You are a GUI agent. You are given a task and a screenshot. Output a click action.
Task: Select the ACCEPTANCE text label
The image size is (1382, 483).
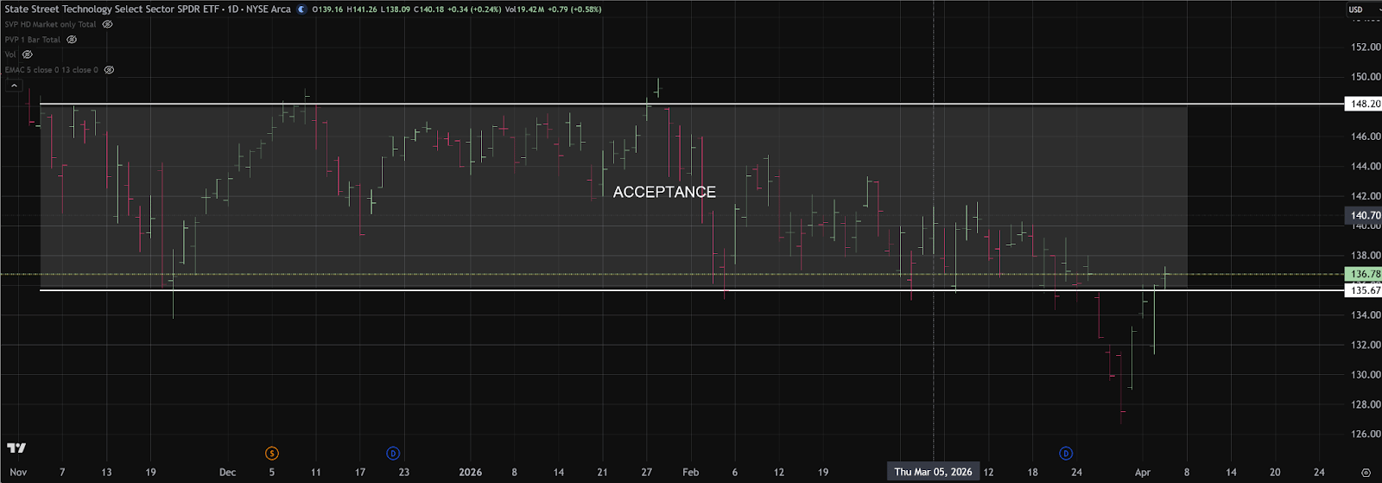click(x=664, y=192)
